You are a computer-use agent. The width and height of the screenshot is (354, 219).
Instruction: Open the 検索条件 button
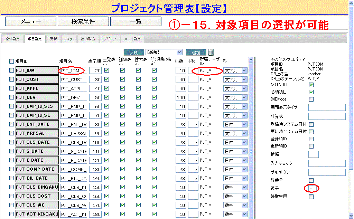coord(83,21)
